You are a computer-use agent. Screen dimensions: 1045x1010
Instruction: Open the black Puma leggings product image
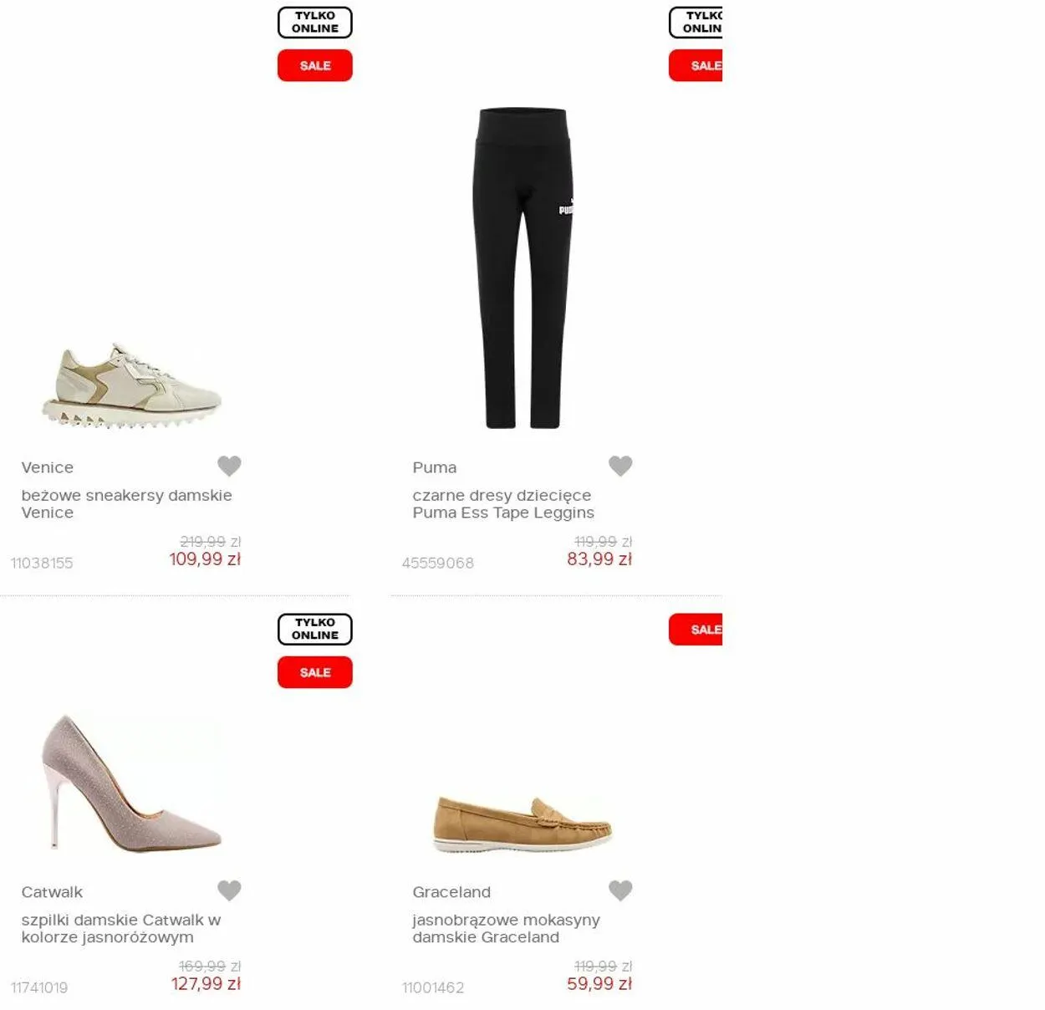point(523,268)
